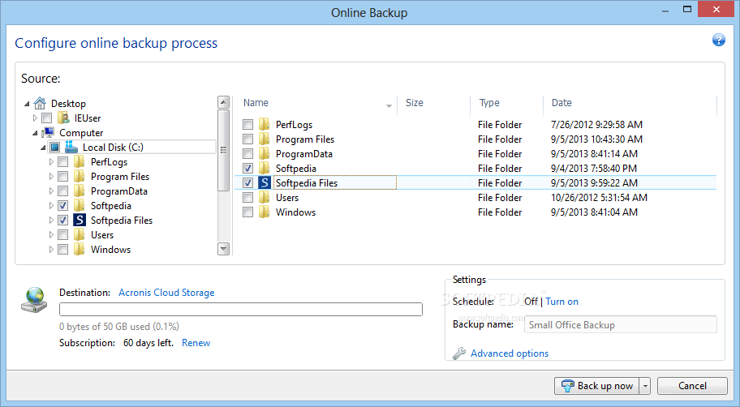Image resolution: width=740 pixels, height=407 pixels.
Task: Click the Windows folder icon in tree
Action: click(80, 250)
